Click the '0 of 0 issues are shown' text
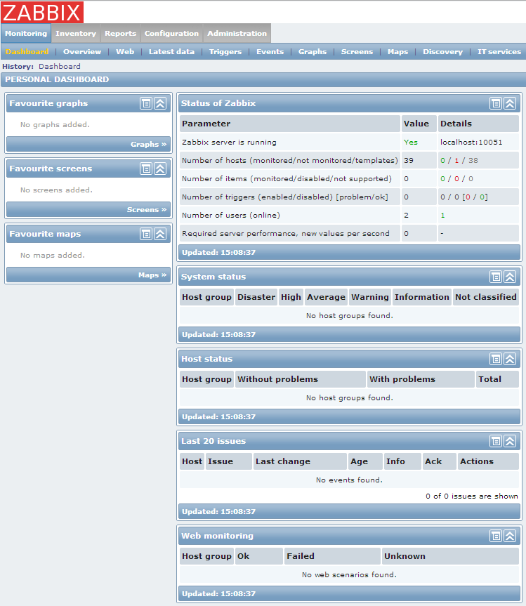 point(472,496)
